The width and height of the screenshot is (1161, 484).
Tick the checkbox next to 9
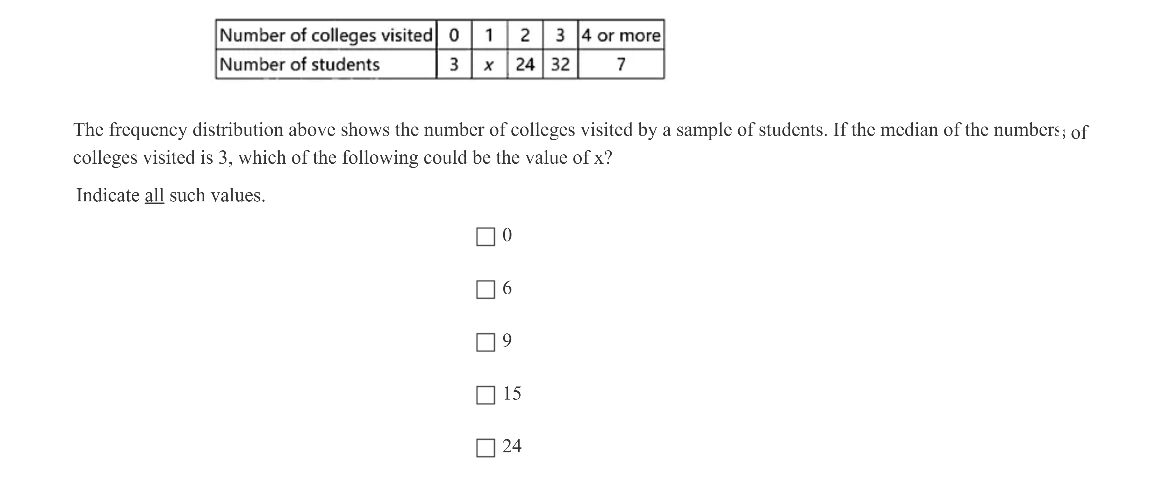[x=485, y=342]
